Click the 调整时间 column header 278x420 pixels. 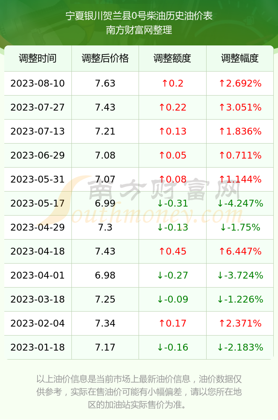[x=38, y=58]
